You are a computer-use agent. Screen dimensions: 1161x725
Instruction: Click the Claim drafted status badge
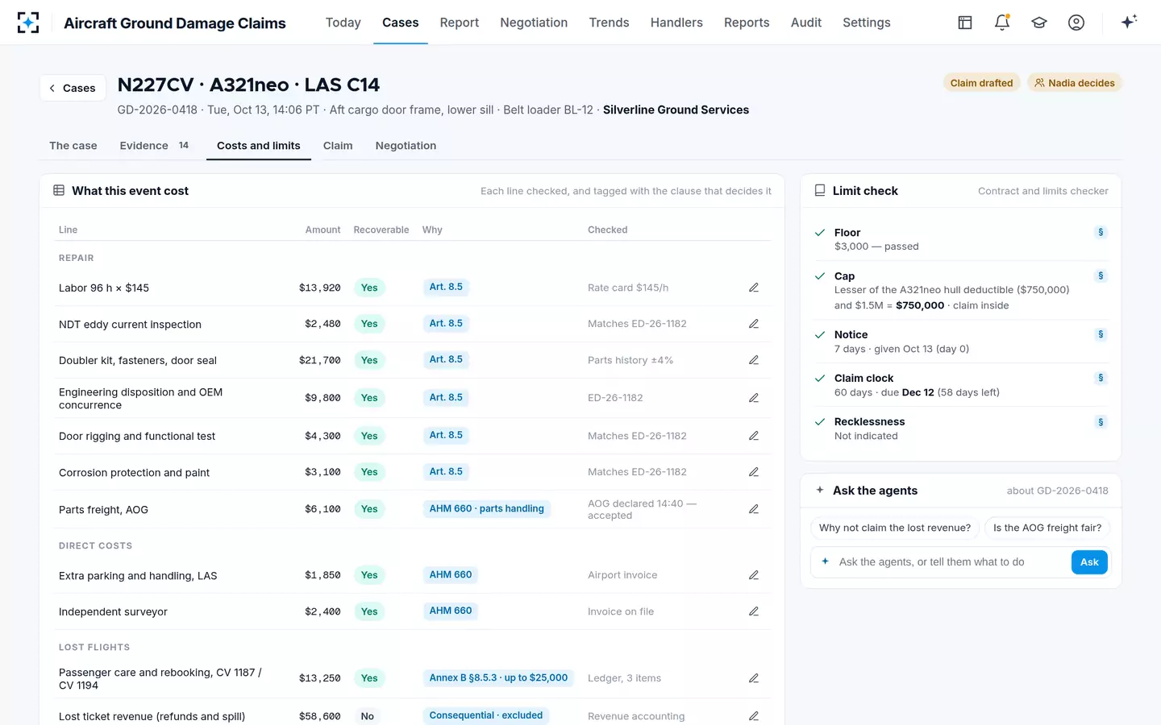click(x=981, y=83)
